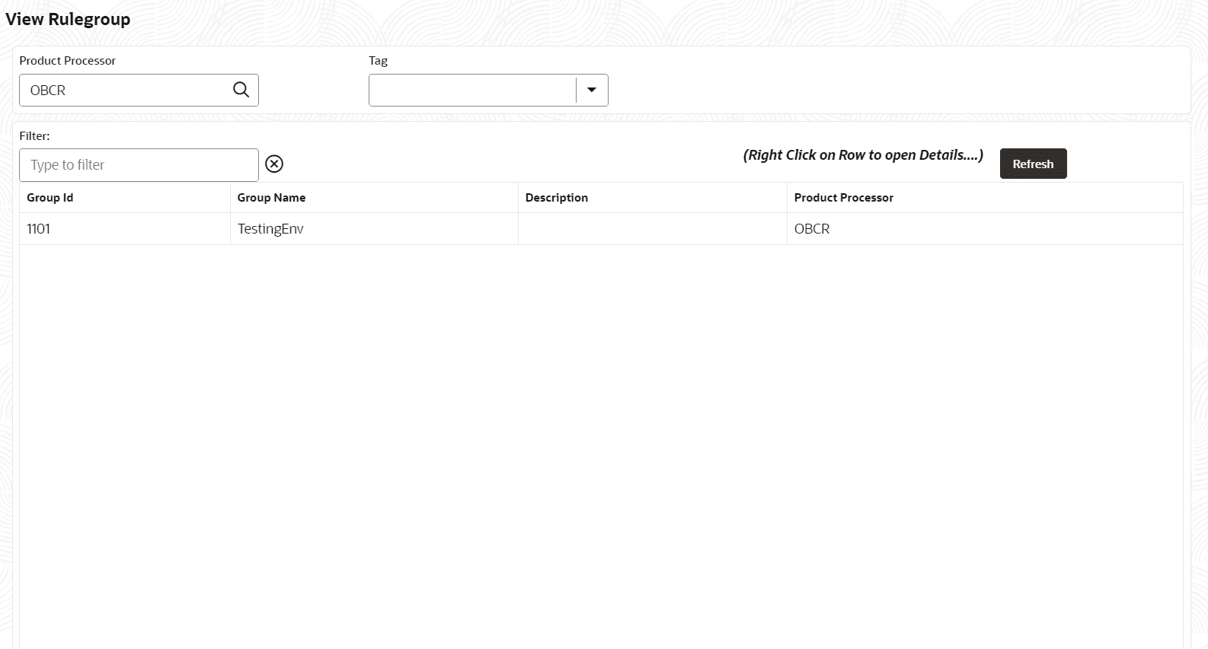Click the Tag field label
The width and height of the screenshot is (1208, 649).
[379, 61]
